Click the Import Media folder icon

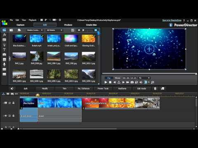11,30
